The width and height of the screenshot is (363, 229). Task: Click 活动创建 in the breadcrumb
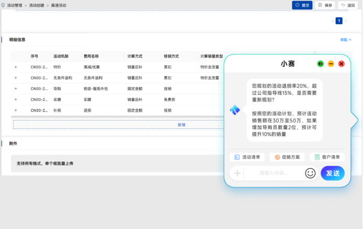37,5
